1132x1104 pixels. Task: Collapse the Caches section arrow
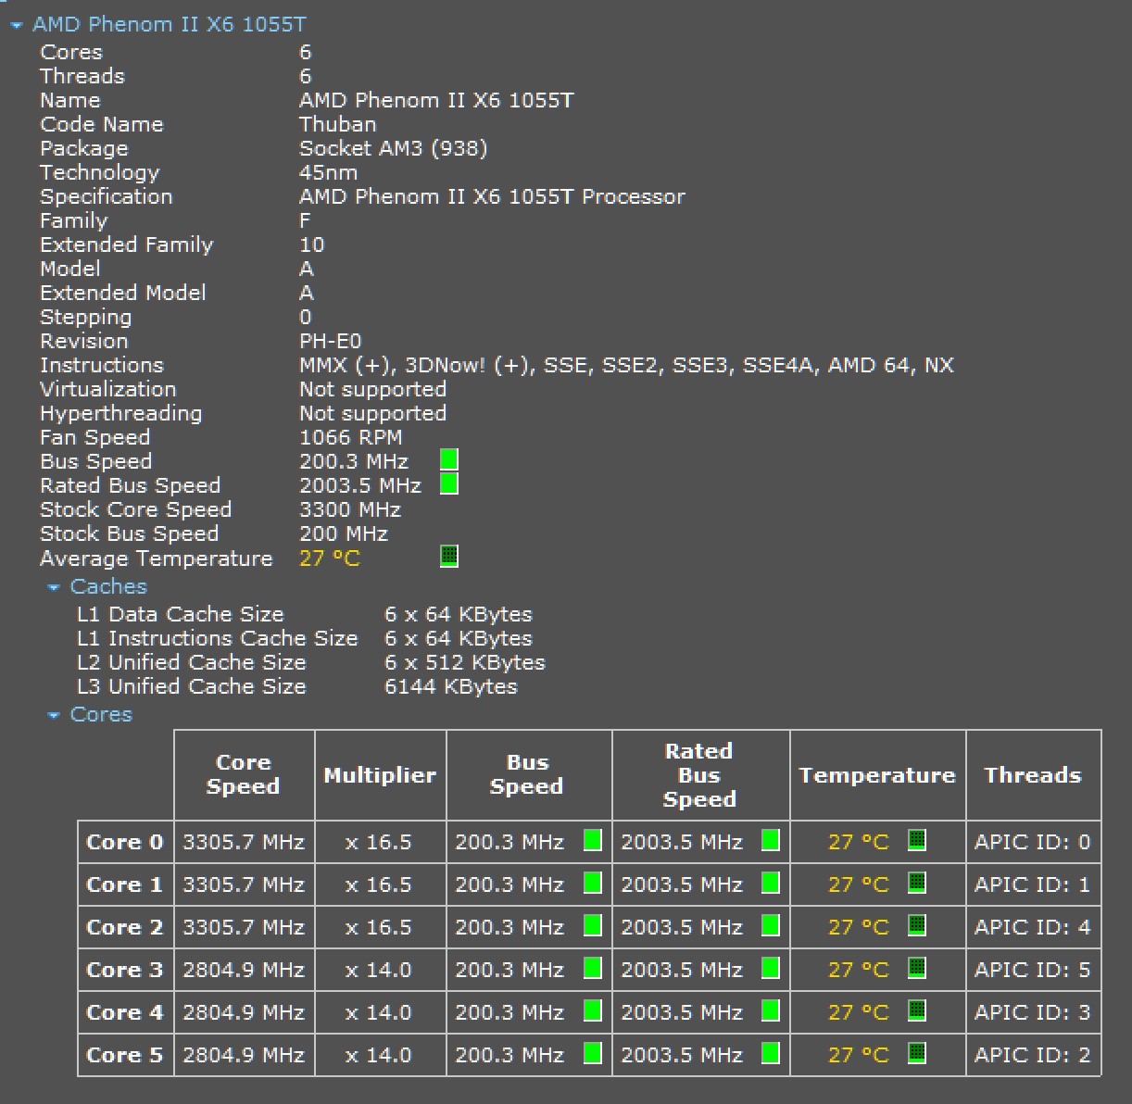tap(54, 587)
